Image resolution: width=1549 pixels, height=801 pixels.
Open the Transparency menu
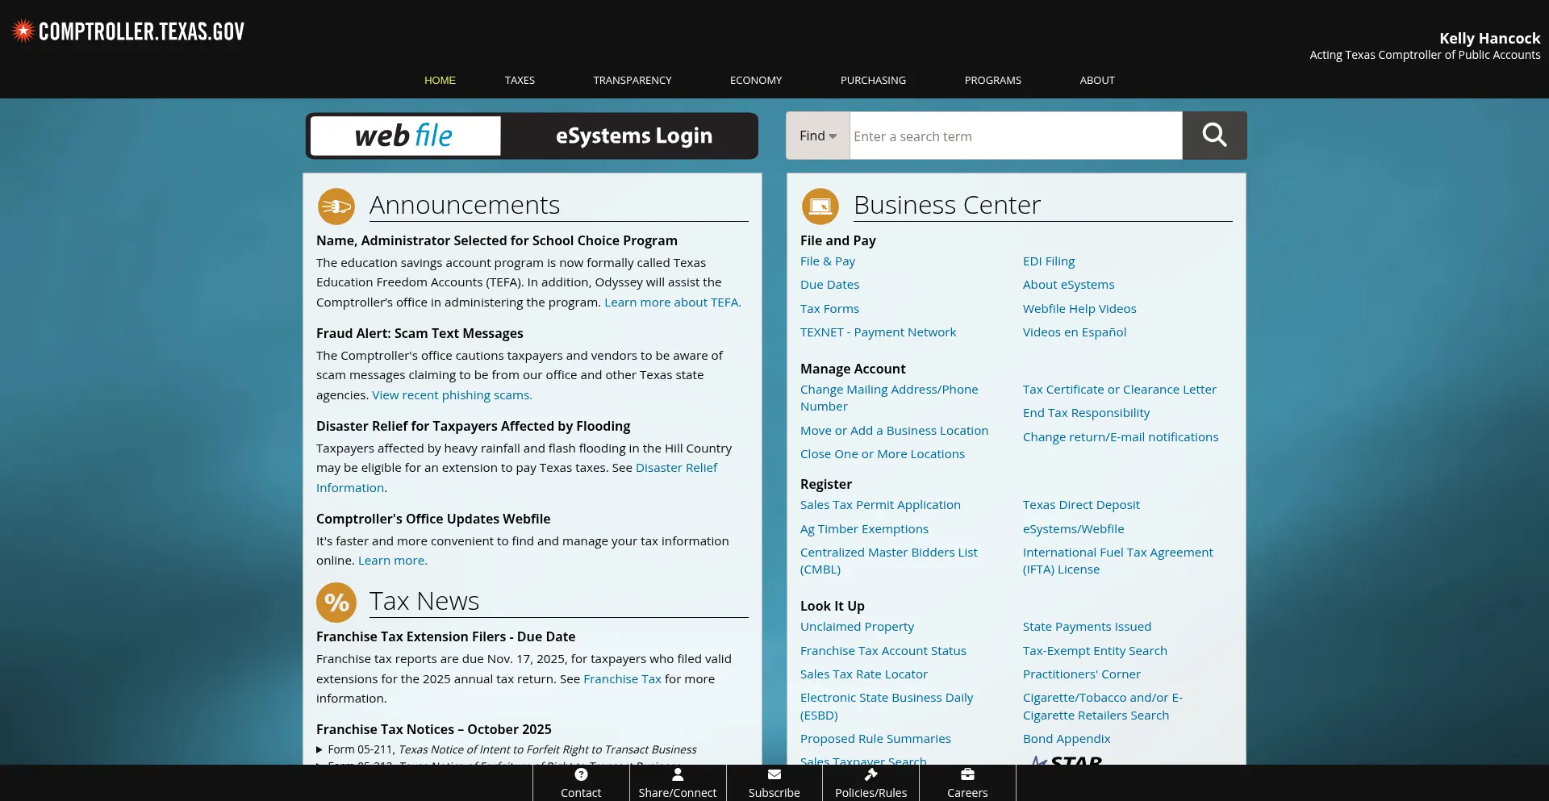point(632,81)
